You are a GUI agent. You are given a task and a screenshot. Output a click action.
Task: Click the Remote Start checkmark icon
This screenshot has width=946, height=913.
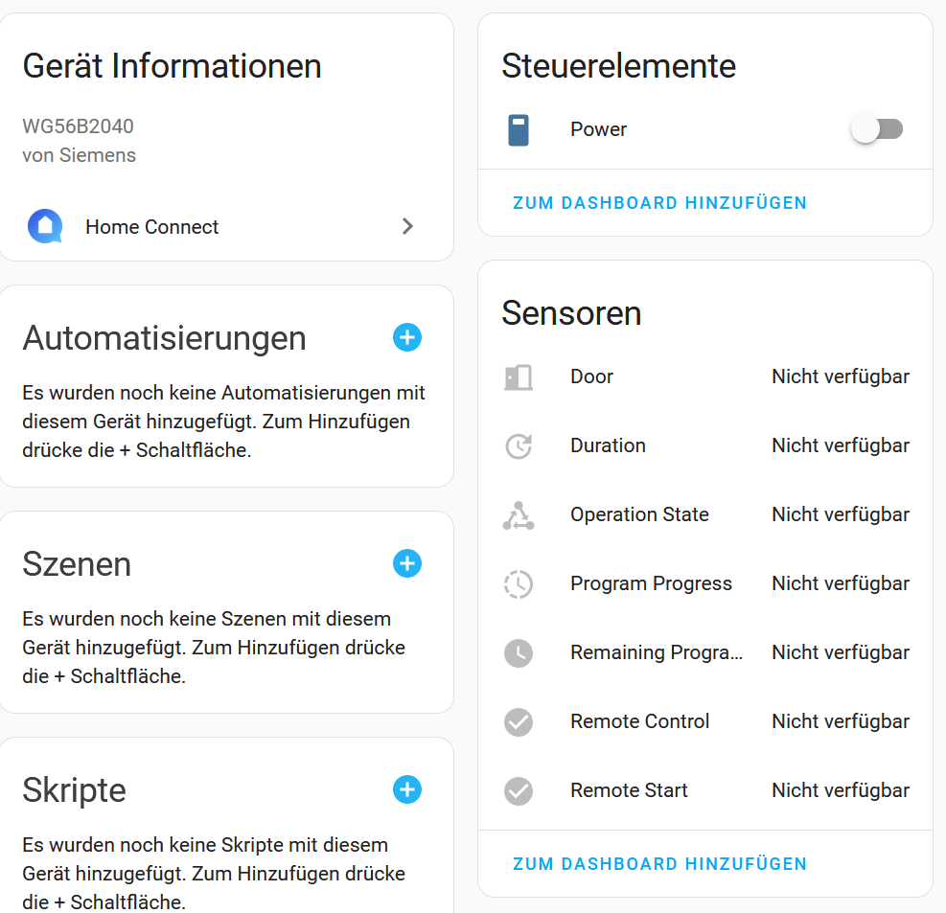(519, 790)
